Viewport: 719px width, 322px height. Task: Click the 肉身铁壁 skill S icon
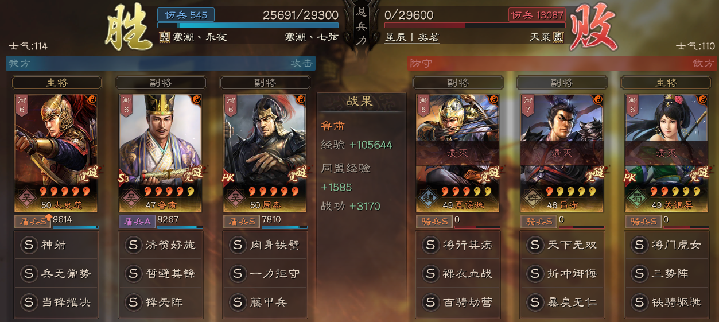(238, 245)
